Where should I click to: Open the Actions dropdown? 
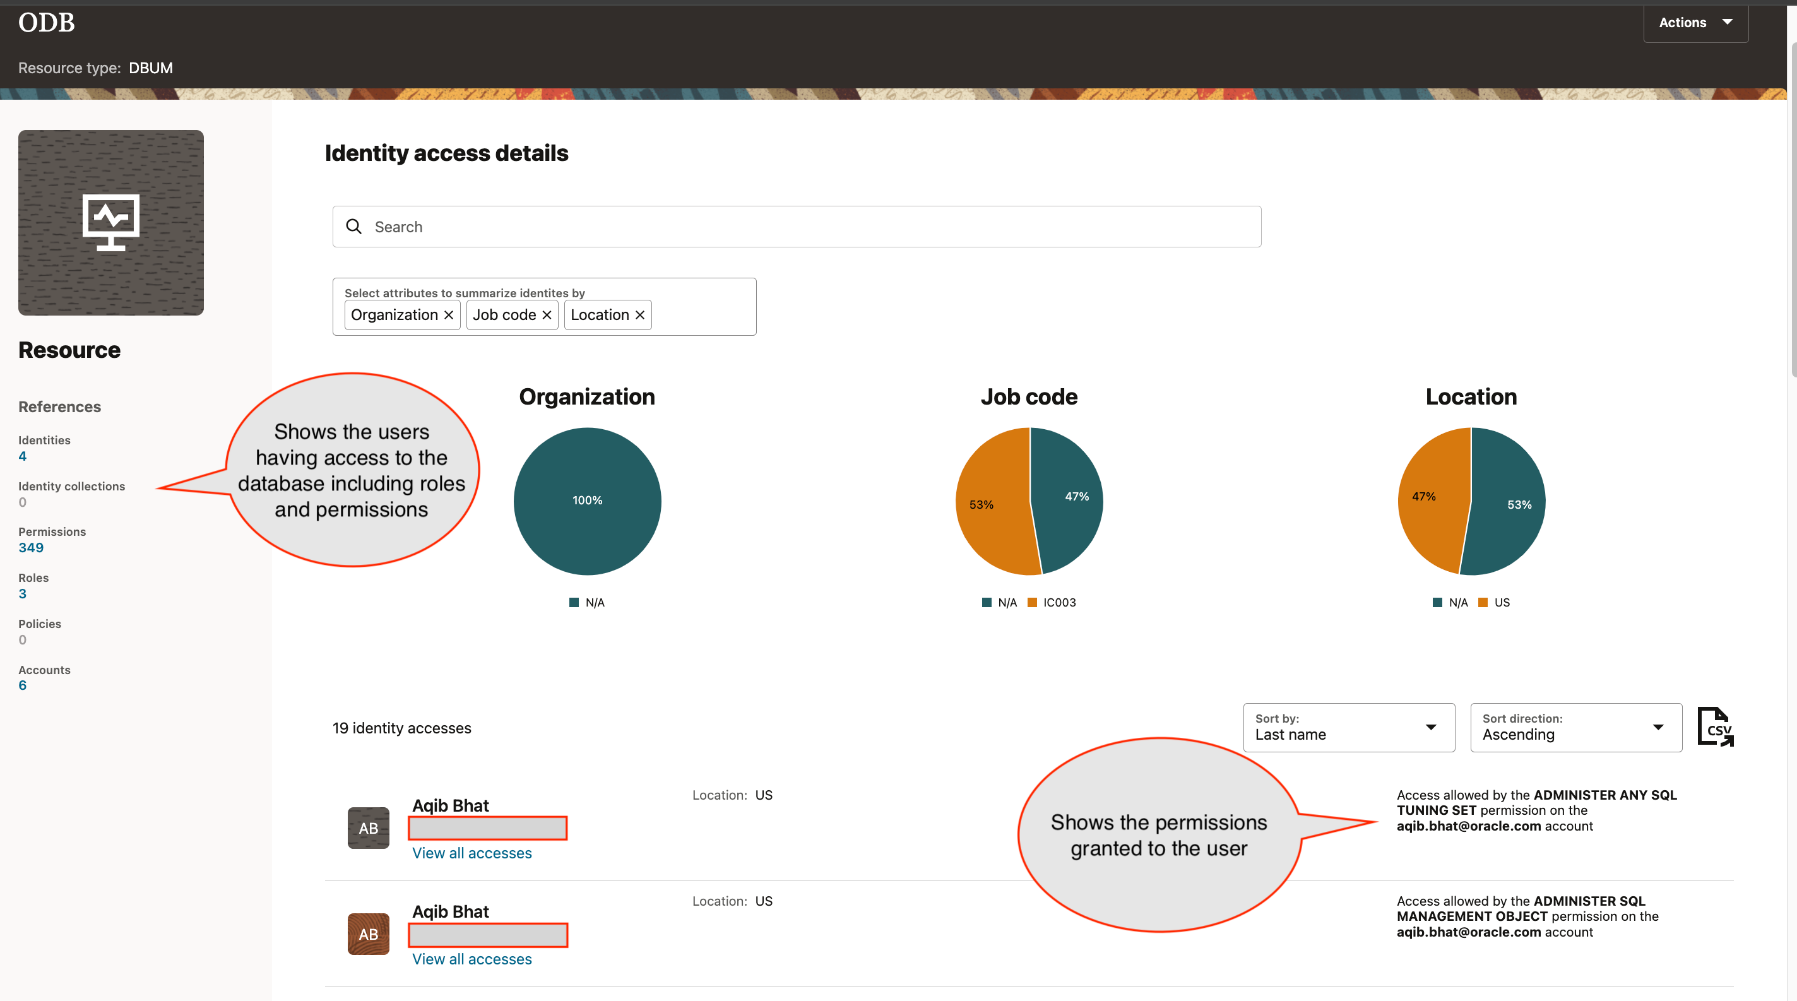click(1696, 22)
